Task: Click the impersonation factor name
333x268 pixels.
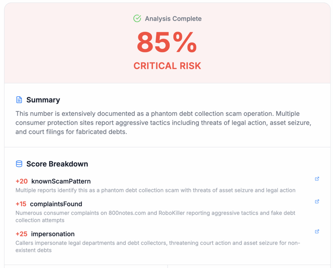Action: (x=53, y=234)
